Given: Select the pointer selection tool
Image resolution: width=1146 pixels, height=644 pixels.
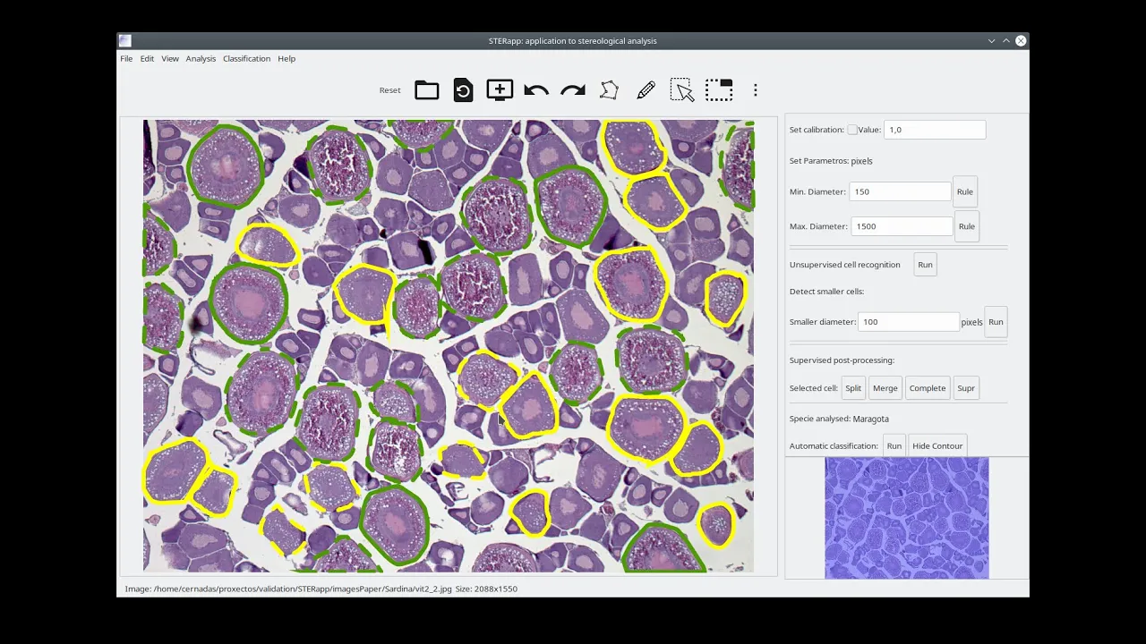Looking at the screenshot, I should [682, 90].
